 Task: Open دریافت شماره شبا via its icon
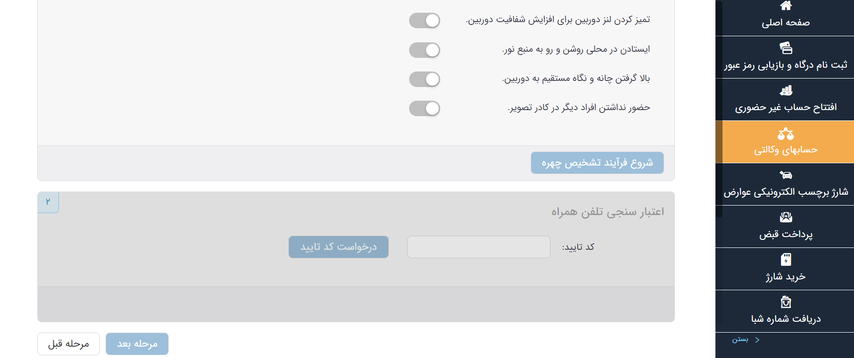[x=785, y=301]
